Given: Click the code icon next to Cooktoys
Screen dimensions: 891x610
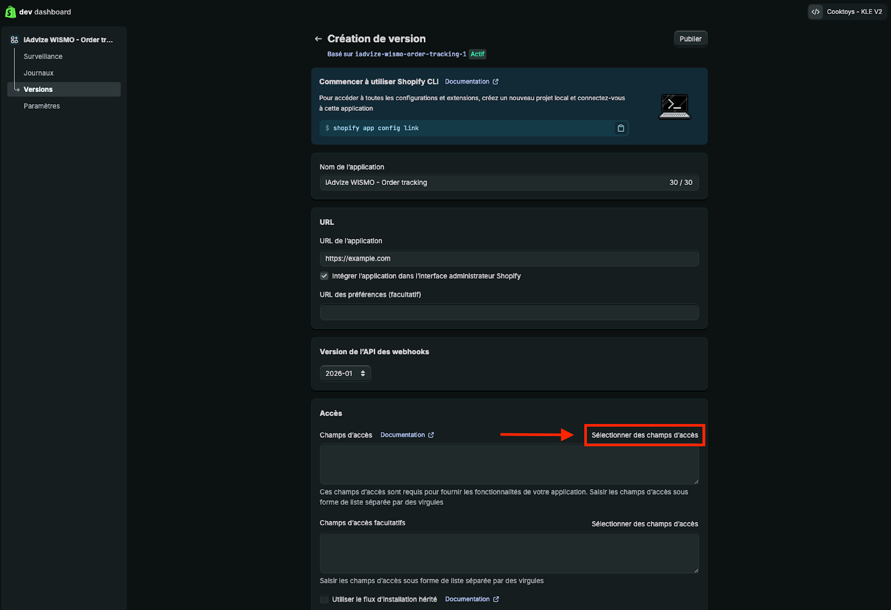Looking at the screenshot, I should click(816, 12).
